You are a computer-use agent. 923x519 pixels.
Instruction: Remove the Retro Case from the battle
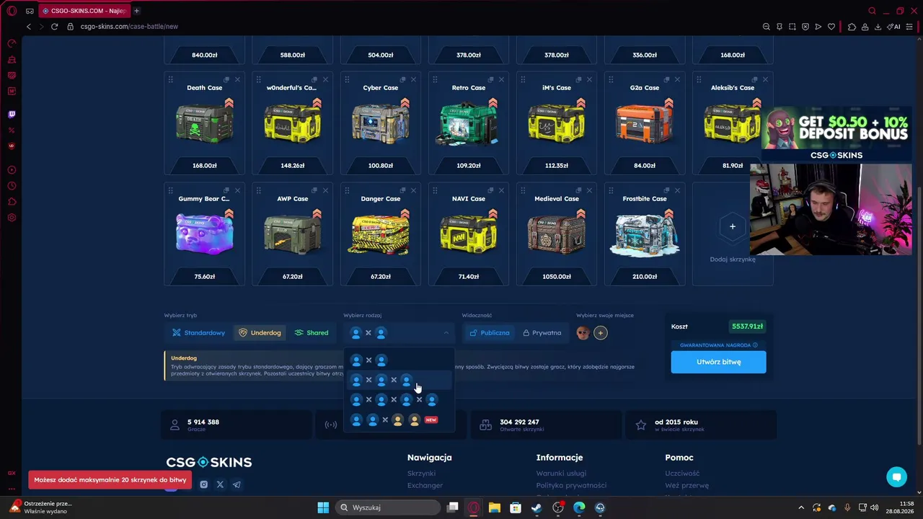(501, 79)
